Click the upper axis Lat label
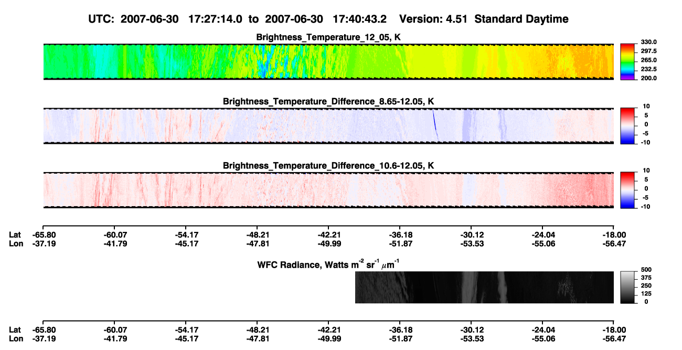 click(x=15, y=235)
